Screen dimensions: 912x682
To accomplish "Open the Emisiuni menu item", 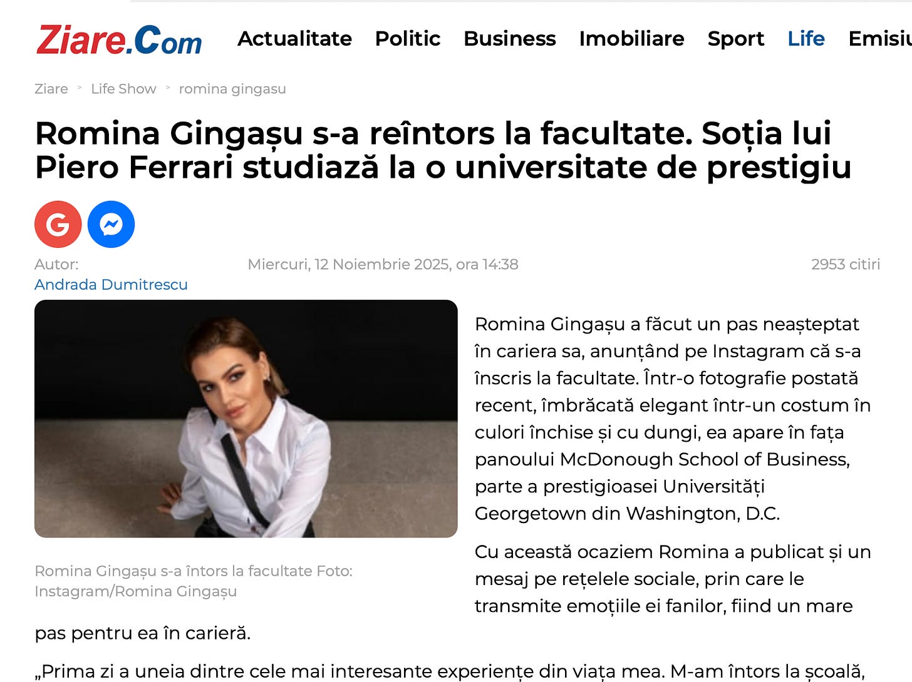I will coord(880,39).
